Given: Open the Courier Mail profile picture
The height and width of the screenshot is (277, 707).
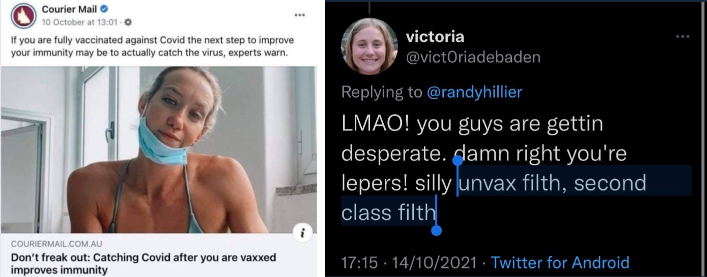Looking at the screenshot, I should (x=23, y=16).
